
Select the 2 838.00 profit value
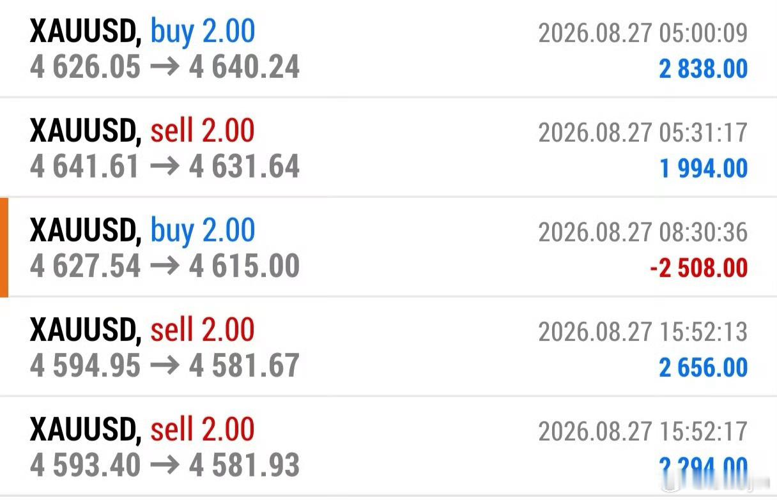[x=703, y=69]
